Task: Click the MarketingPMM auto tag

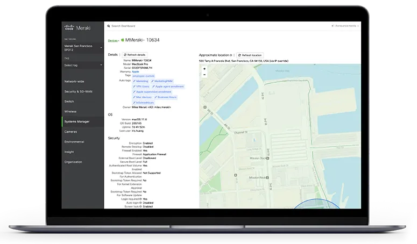Action: 162,81
